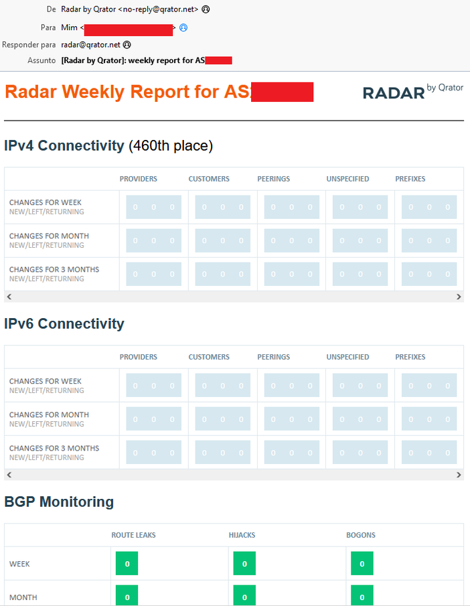Click the CUSTOMERS column header in IPv4 table
470x606 pixels.
(209, 179)
